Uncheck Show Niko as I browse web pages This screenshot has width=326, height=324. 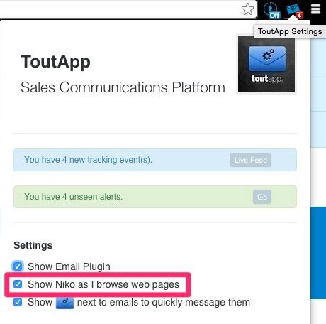point(18,284)
